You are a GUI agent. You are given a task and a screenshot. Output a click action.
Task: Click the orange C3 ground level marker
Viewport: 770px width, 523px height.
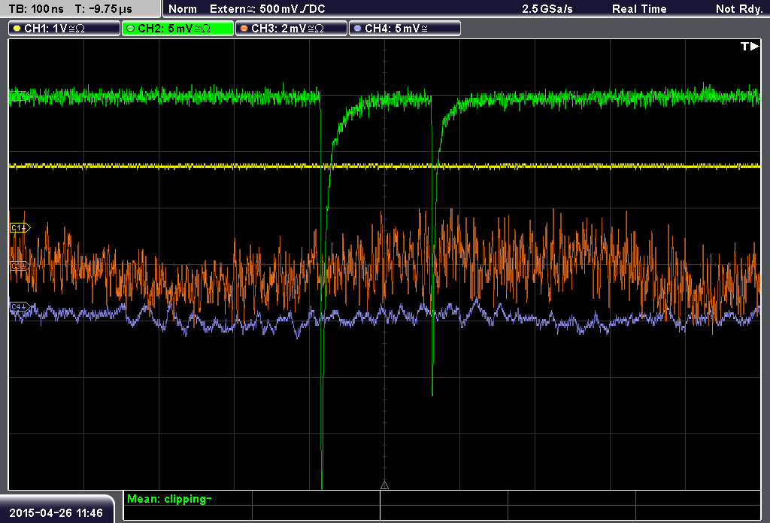pos(20,266)
